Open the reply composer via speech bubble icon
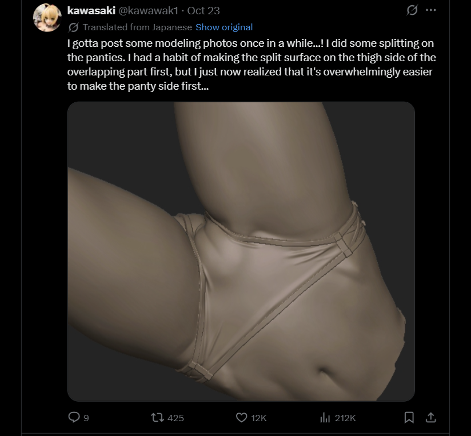This screenshot has width=471, height=436. pyautogui.click(x=74, y=417)
